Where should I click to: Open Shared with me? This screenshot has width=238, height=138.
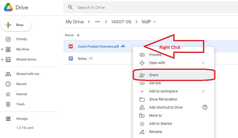point(28,74)
